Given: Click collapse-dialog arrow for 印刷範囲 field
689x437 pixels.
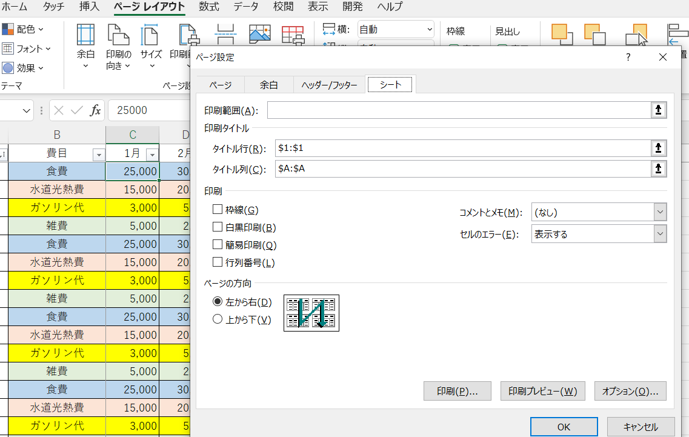Looking at the screenshot, I should [658, 110].
